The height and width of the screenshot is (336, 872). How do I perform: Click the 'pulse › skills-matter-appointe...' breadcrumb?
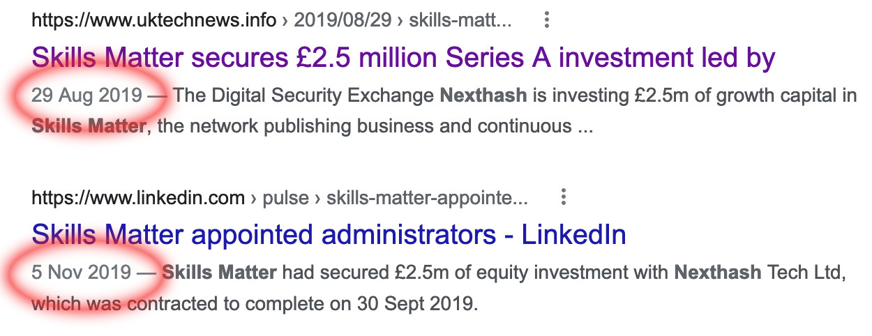395,198
